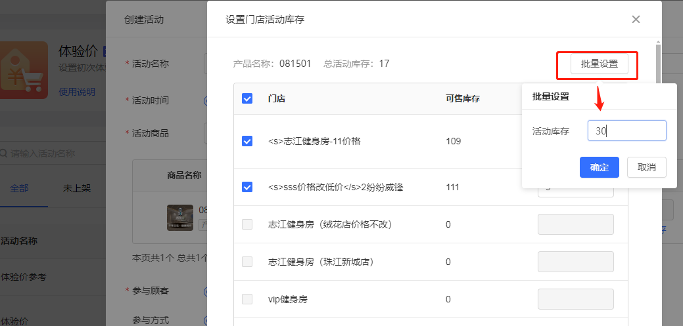The image size is (683, 326).
Task: Click the 体验价 shopping cart icon
Action: pyautogui.click(x=24, y=70)
